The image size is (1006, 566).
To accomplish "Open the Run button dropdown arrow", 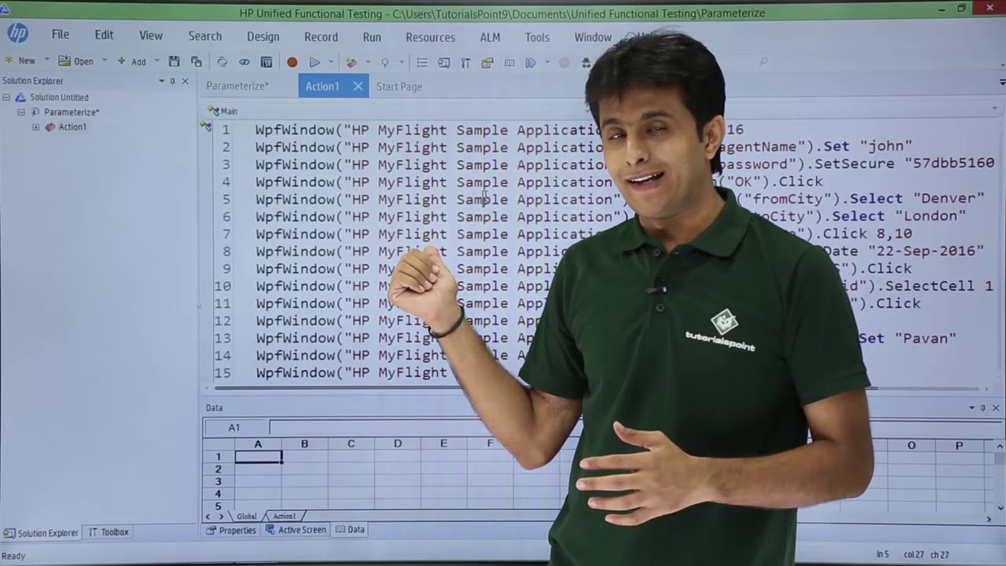I will point(330,62).
